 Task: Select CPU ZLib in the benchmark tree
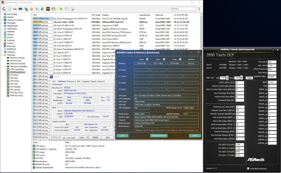coord(14,75)
